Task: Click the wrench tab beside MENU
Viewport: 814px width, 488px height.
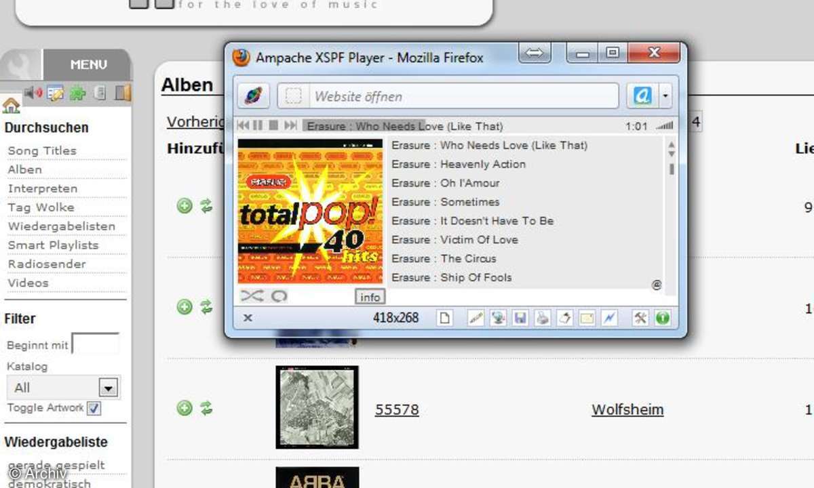Action: 21,64
